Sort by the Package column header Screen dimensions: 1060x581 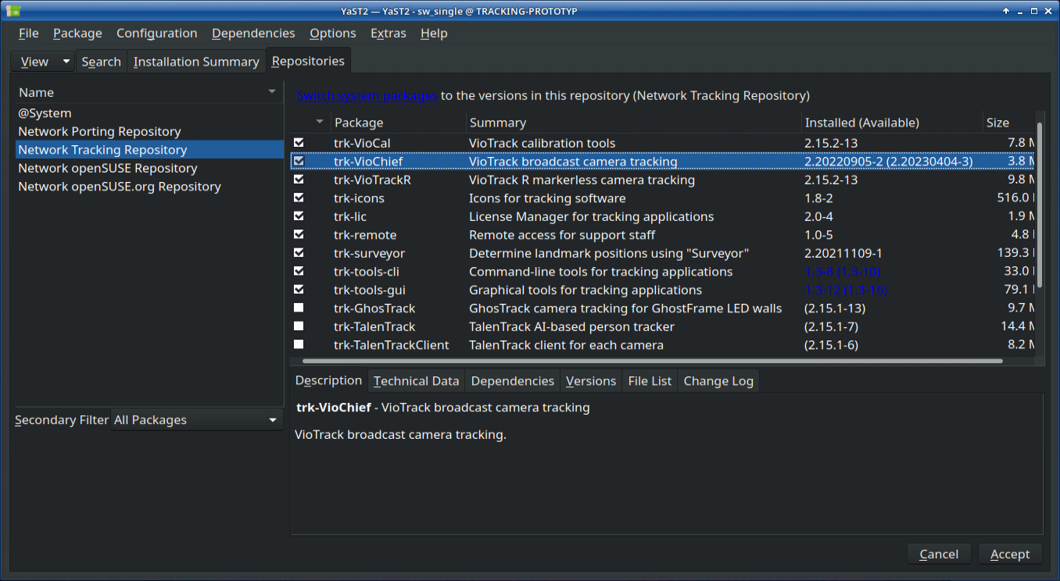click(399, 122)
